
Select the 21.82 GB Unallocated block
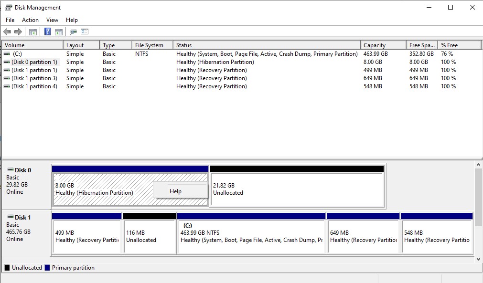297,186
